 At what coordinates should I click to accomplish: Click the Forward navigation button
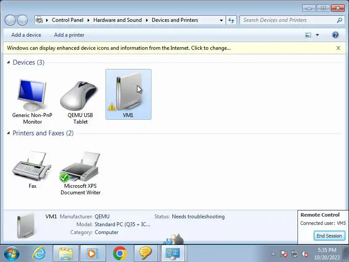pyautogui.click(x=23, y=20)
